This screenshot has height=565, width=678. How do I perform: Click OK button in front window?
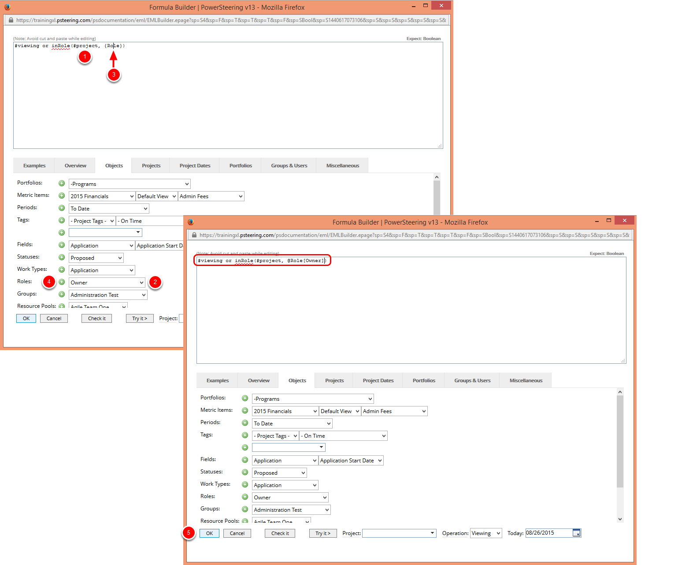[209, 533]
